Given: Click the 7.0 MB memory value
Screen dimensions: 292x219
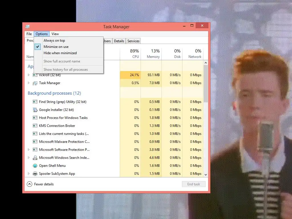Looking at the screenshot, I should coord(155,83).
